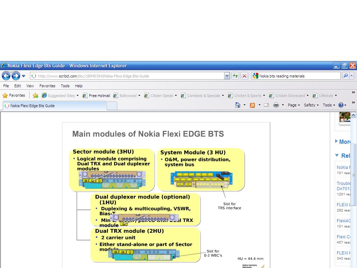Click the Read Mail envelope icon
The height and width of the screenshot is (268, 357).
coord(266,105)
